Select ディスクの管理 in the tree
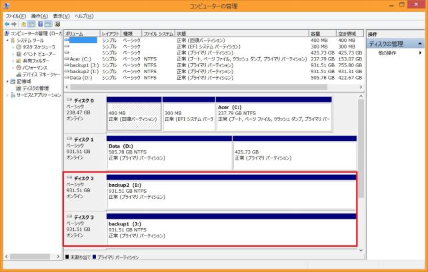Screen dimensions: 428x272 [35, 88]
